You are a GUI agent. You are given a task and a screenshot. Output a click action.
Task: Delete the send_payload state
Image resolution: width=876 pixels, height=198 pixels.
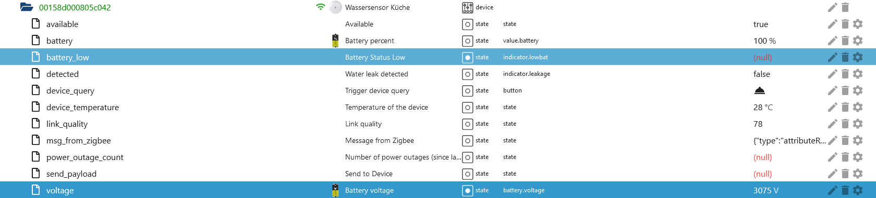pos(845,174)
